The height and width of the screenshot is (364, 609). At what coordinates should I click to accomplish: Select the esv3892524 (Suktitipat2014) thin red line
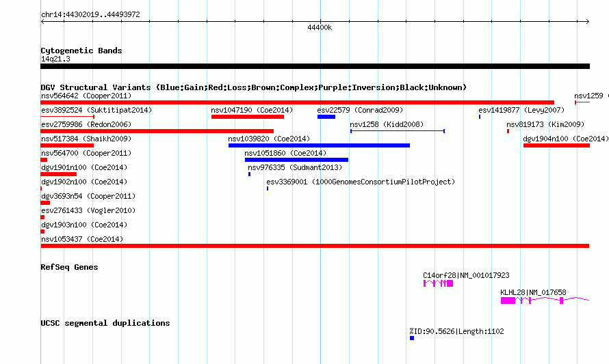coord(67,117)
